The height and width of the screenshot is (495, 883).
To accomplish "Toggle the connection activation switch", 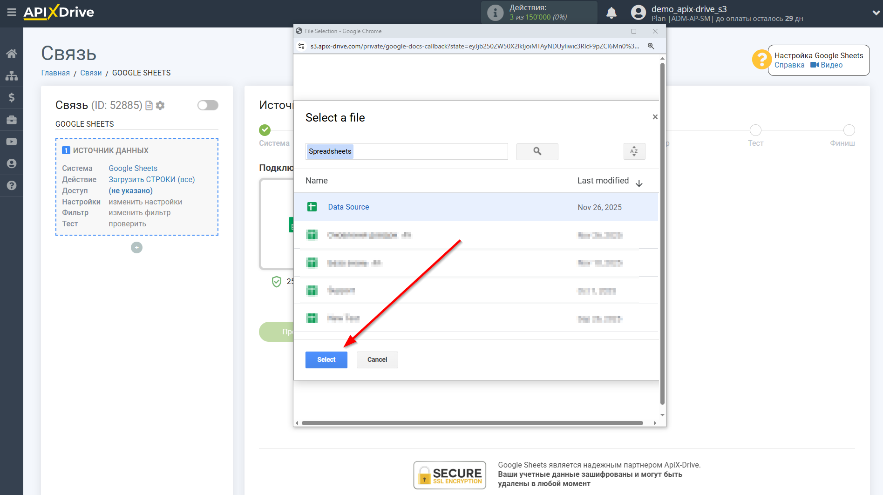I will click(x=208, y=105).
